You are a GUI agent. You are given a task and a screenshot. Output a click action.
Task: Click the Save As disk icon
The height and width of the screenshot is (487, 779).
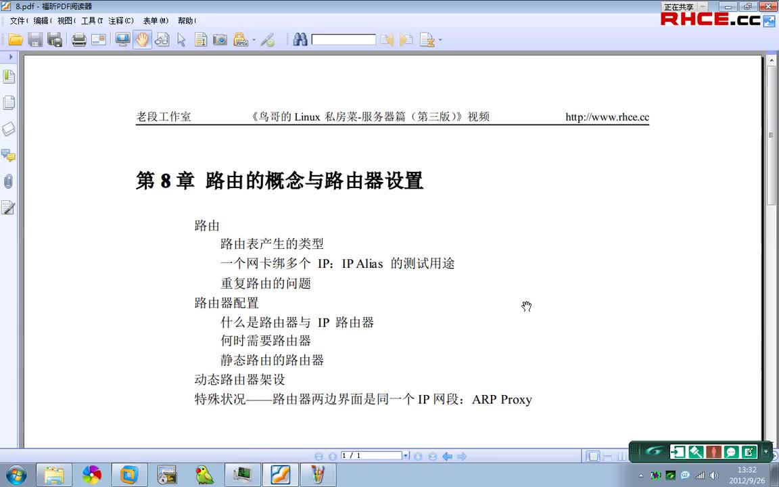(54, 40)
